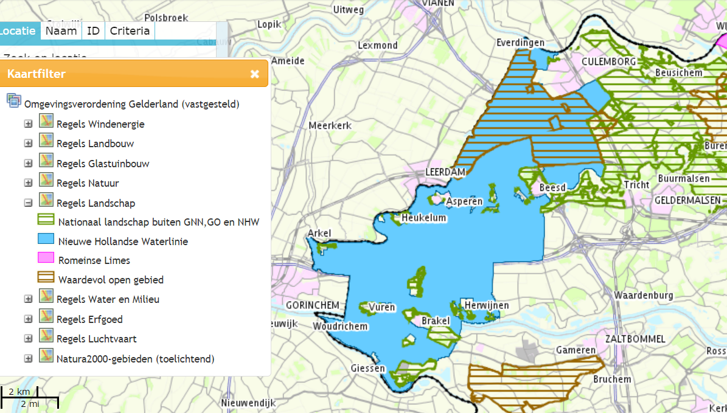Select the ID search tab

93,30
